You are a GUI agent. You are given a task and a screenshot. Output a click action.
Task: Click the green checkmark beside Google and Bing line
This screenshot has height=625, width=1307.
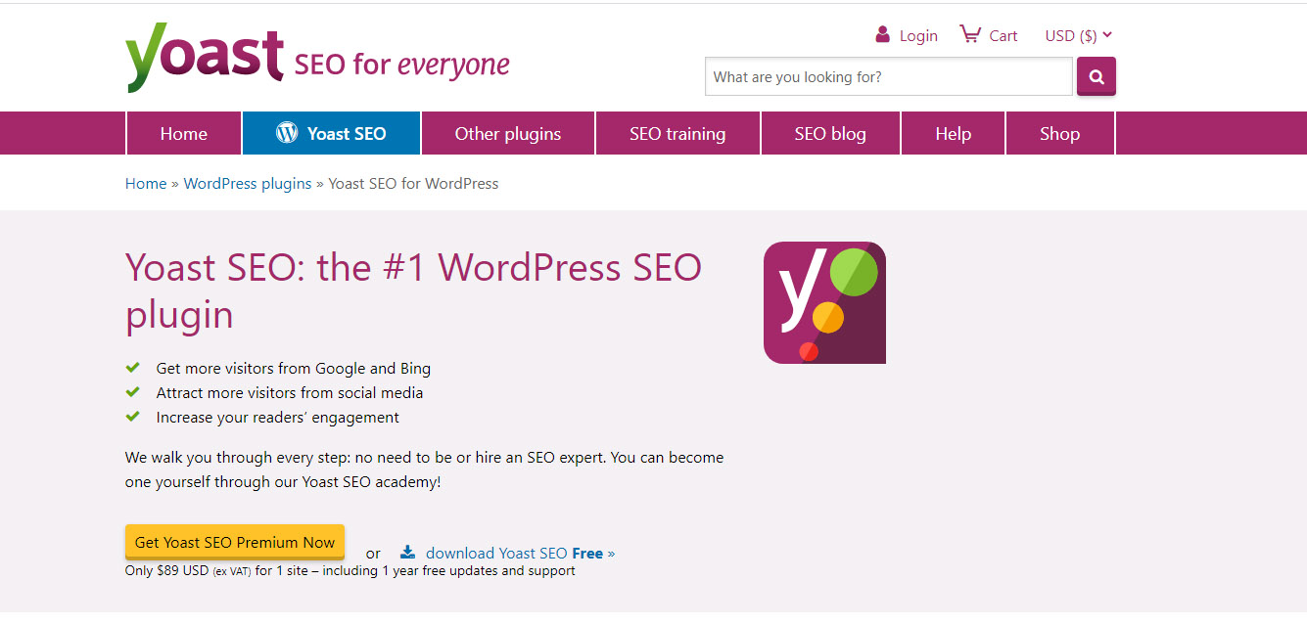pyautogui.click(x=132, y=368)
